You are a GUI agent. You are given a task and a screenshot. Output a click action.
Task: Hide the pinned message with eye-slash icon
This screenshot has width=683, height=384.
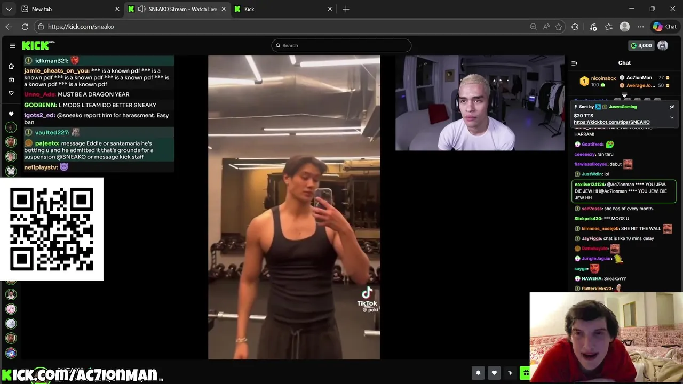coord(672,107)
